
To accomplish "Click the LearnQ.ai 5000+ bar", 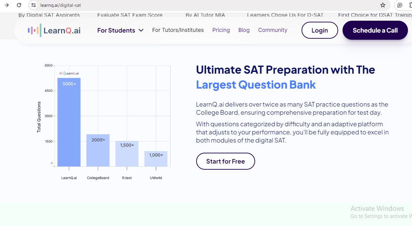I will [69, 122].
